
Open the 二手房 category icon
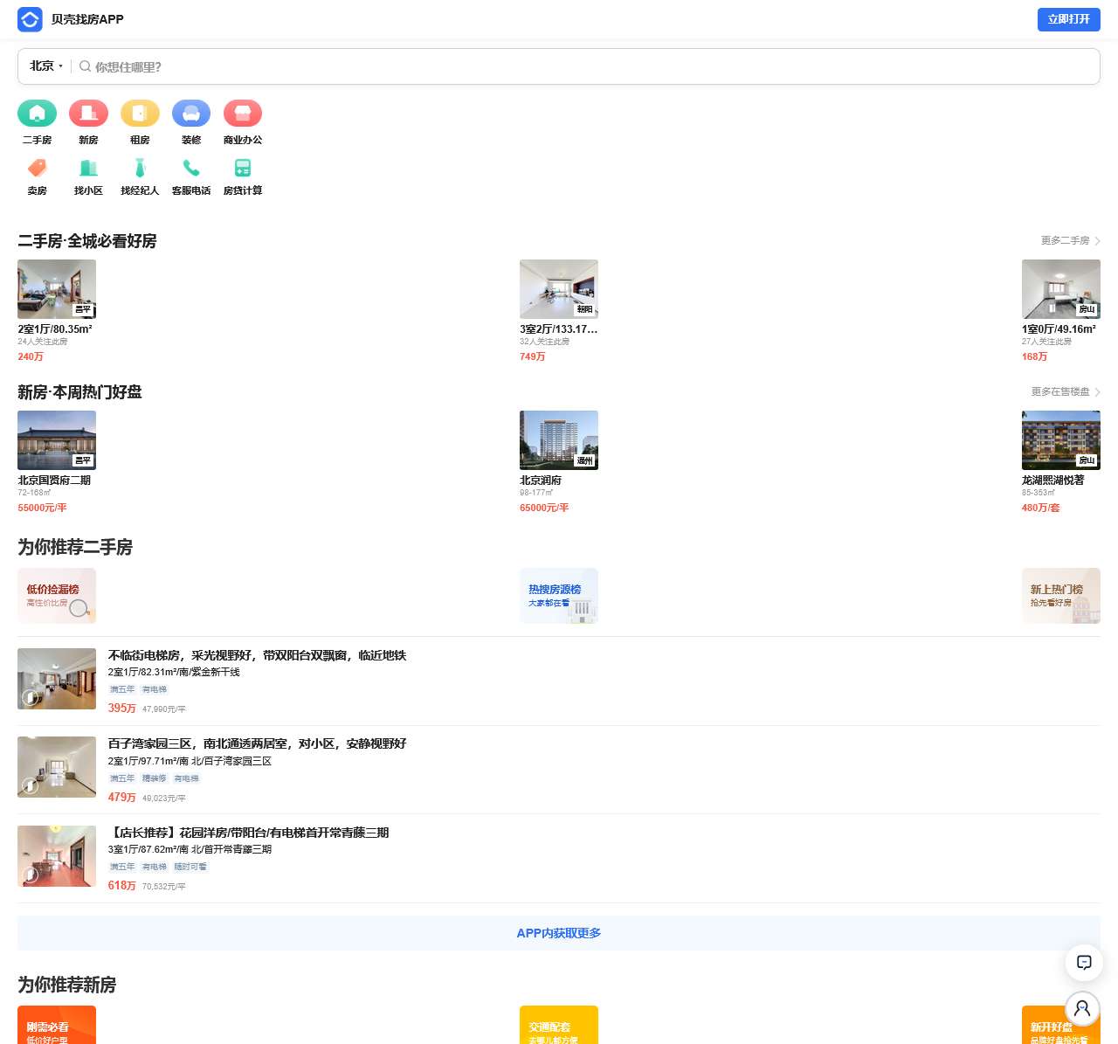37,114
